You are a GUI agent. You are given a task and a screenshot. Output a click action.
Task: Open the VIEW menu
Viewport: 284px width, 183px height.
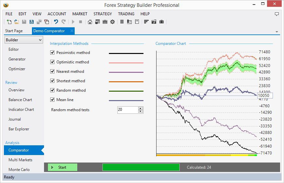pyautogui.click(x=37, y=14)
